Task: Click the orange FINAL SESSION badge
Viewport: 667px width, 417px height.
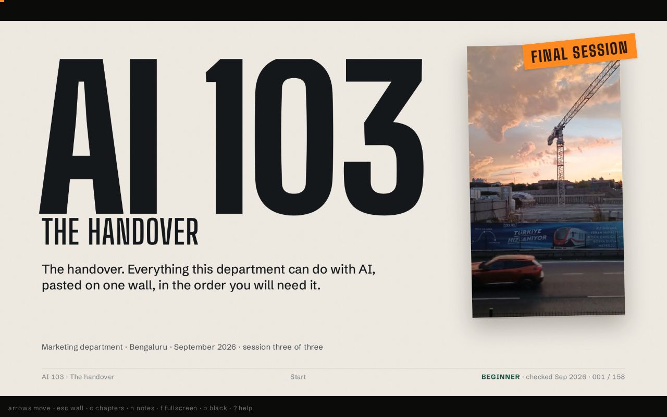Action: pos(579,52)
